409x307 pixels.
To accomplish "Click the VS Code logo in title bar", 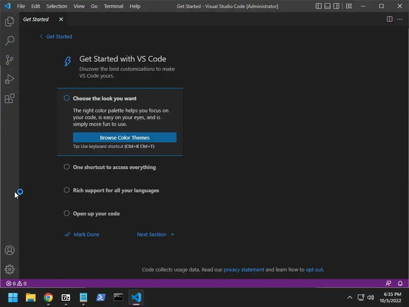I will [7, 6].
